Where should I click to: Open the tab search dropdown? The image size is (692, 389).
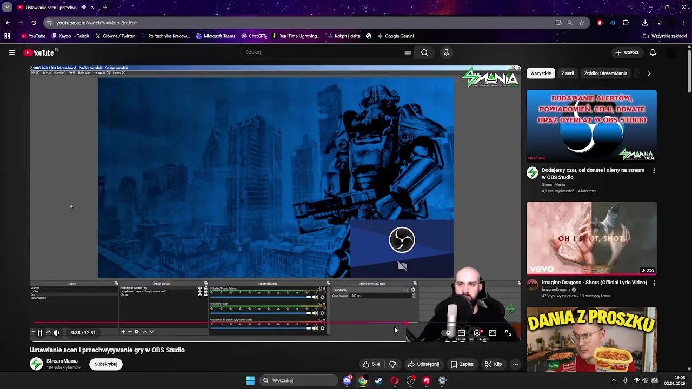[7, 8]
